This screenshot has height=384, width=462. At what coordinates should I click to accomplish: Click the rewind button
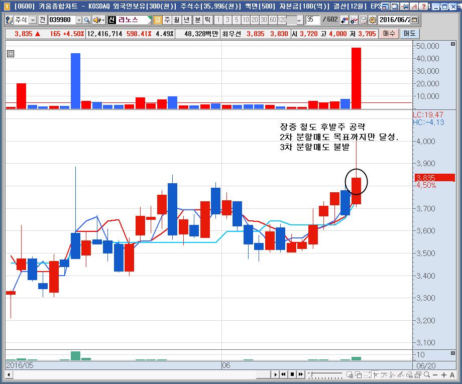tap(283, 374)
